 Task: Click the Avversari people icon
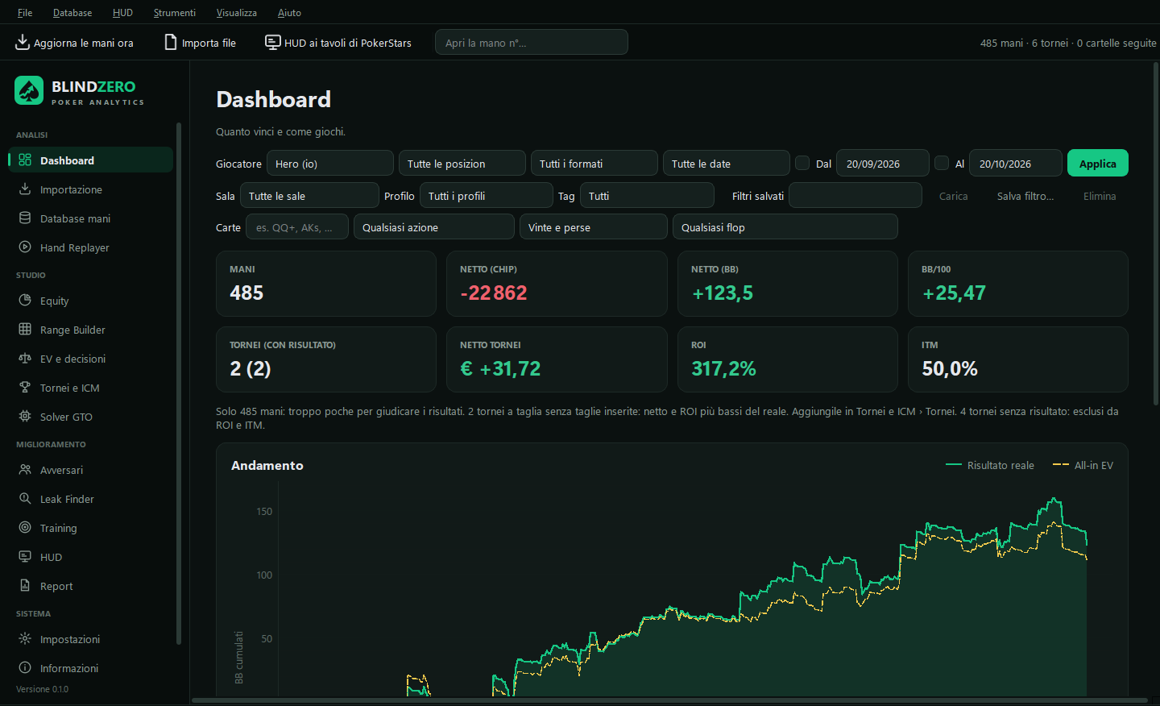point(25,469)
